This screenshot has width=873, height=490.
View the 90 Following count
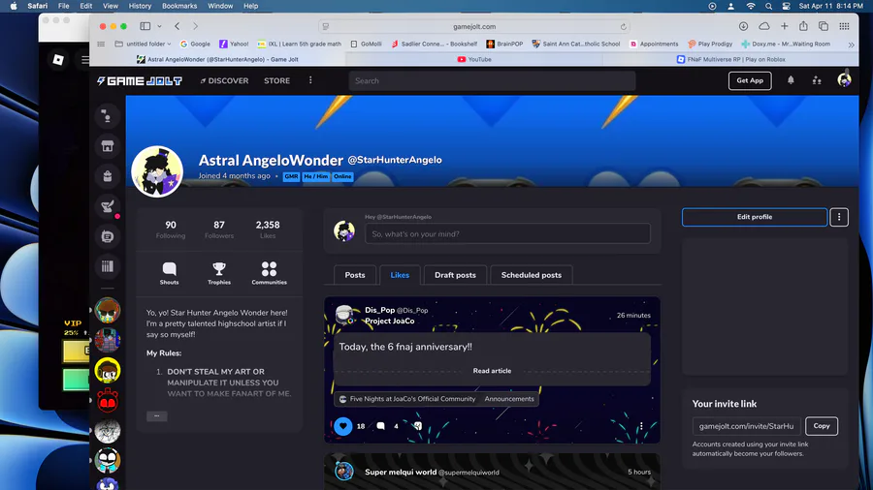tap(171, 229)
